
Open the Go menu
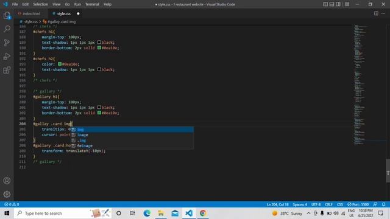coord(67,4)
